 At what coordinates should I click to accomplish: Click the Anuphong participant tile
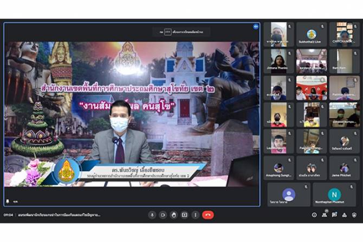(x=279, y=167)
